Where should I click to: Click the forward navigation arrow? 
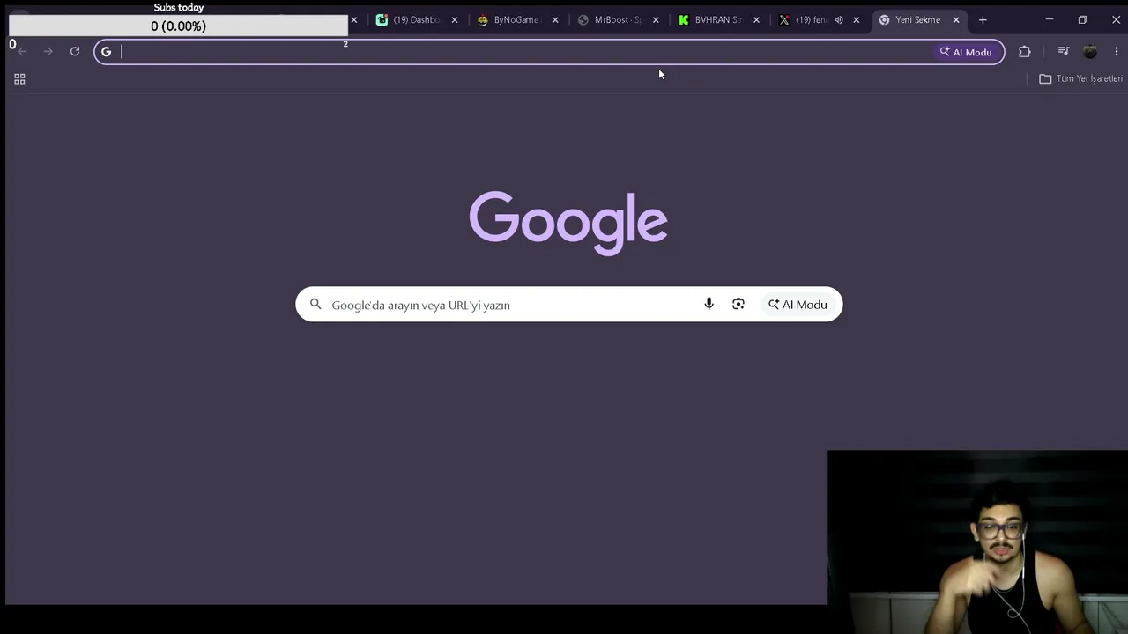pos(48,52)
